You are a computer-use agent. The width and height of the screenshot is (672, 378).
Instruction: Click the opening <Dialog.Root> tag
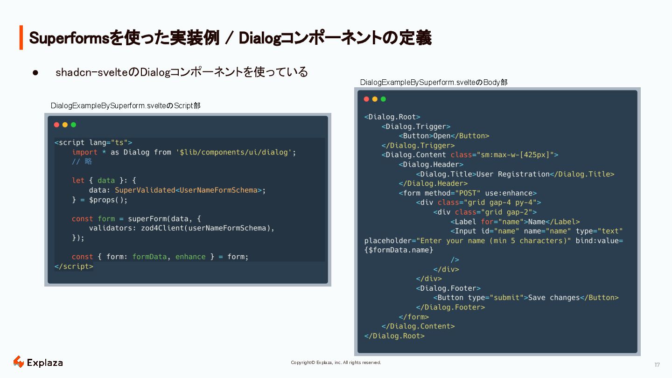pyautogui.click(x=392, y=117)
